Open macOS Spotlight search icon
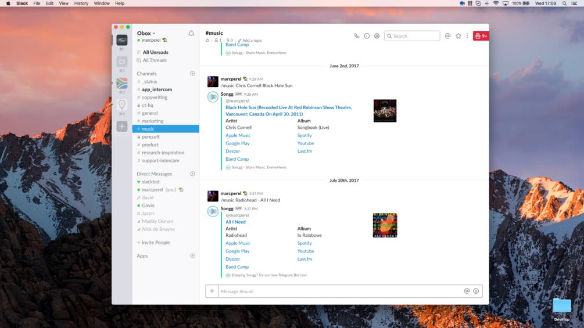 (x=565, y=3)
